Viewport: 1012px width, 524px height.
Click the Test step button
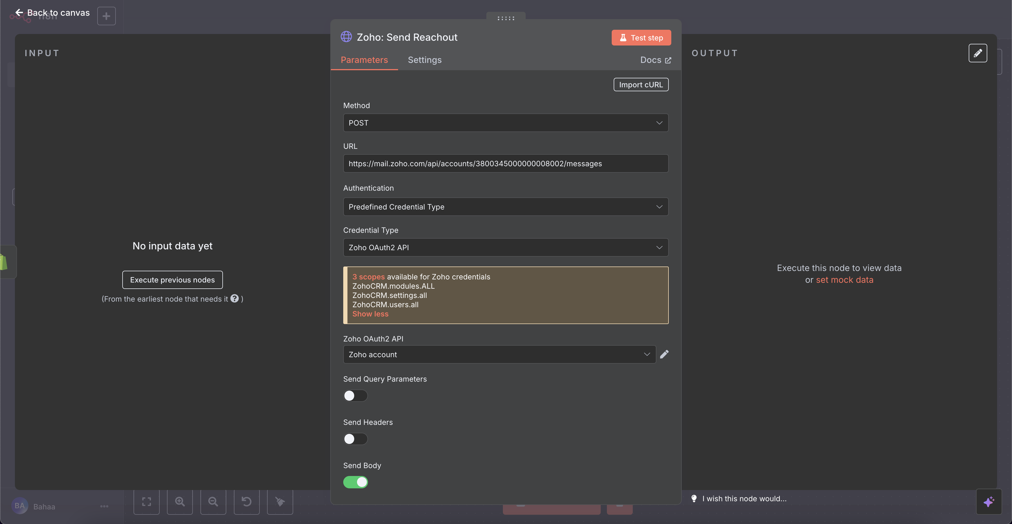[x=641, y=38]
